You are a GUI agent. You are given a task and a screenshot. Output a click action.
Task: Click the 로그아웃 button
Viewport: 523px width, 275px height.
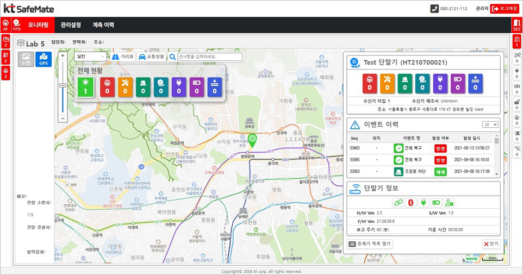pyautogui.click(x=505, y=9)
